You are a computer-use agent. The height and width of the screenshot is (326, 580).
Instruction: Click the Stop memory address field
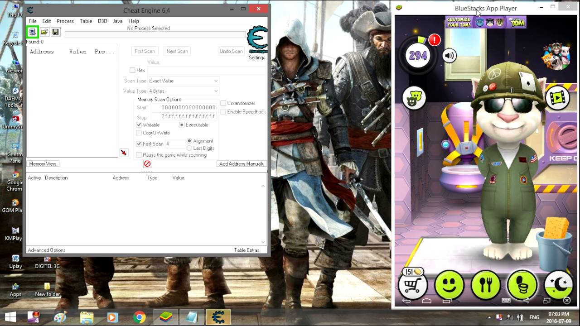184,117
